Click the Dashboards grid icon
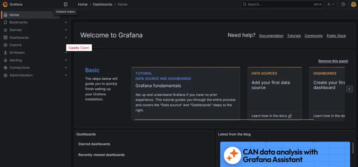The height and width of the screenshot is (167, 358). pyautogui.click(x=6, y=37)
